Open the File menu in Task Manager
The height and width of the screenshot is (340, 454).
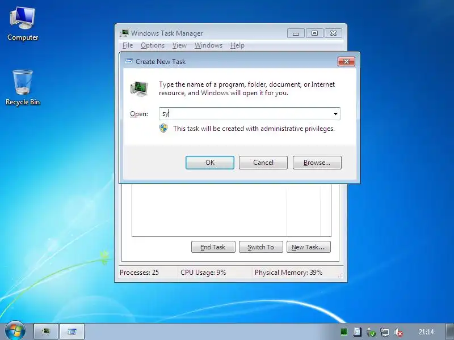pos(128,45)
